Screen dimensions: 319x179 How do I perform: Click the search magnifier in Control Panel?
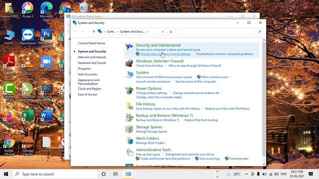[259, 32]
